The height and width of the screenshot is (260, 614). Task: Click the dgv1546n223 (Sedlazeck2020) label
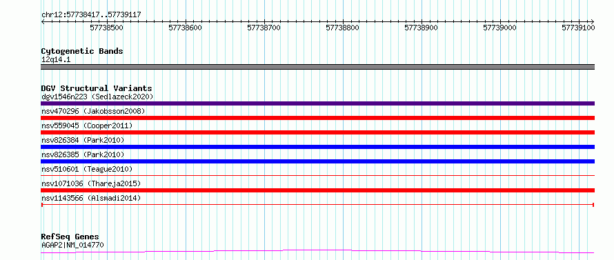[97, 97]
